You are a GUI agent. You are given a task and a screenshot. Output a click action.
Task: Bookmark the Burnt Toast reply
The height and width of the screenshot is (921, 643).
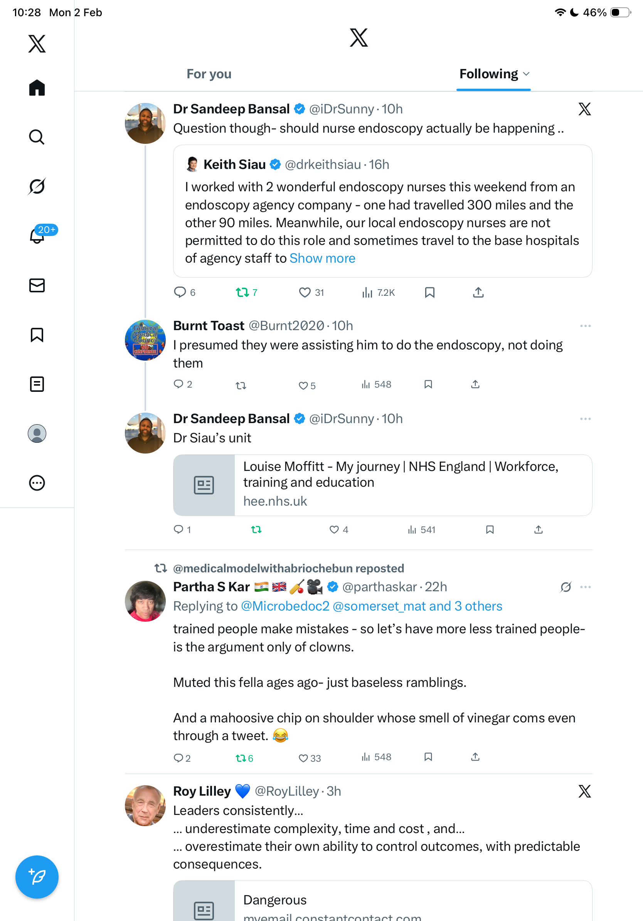(x=428, y=384)
